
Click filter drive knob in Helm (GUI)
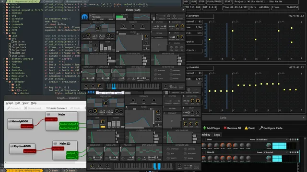coord(146,36)
